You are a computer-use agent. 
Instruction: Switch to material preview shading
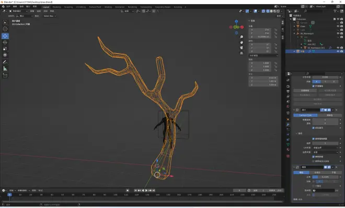pos(275,11)
